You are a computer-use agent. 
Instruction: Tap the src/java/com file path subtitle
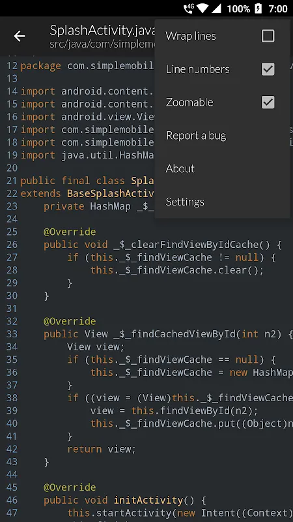pyautogui.click(x=103, y=44)
